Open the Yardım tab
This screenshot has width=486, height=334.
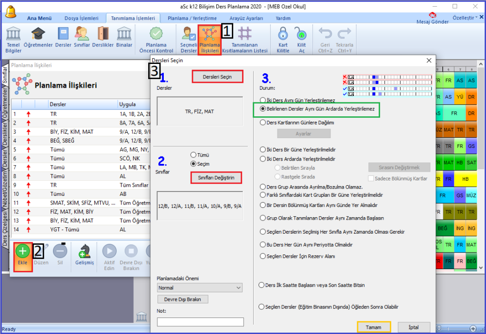(283, 18)
